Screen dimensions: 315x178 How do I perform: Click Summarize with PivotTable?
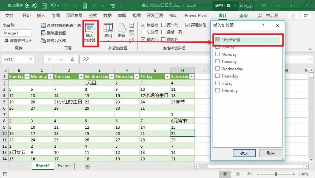coord(61,25)
